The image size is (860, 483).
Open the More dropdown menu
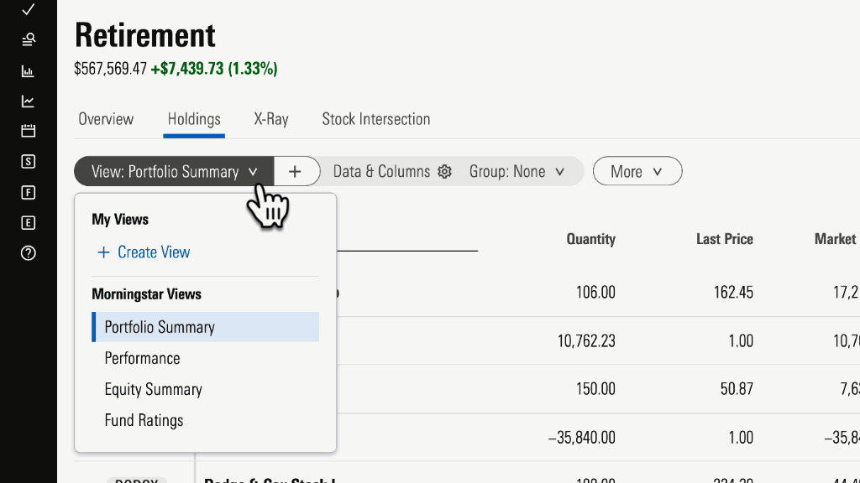[x=637, y=171]
